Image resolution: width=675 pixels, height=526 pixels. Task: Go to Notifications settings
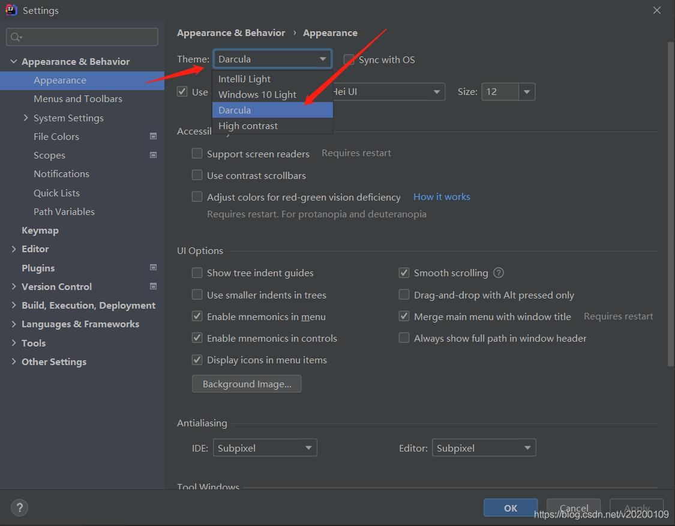click(x=62, y=174)
